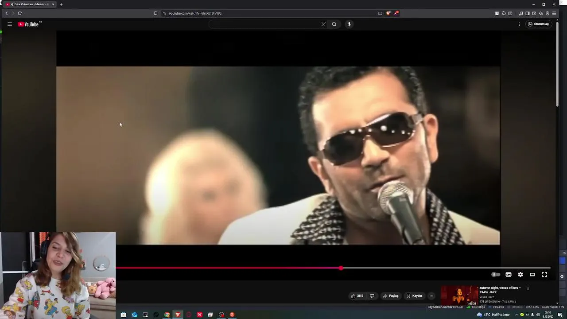Open Outlook from the taskbar
This screenshot has width=567, height=319.
(x=134, y=315)
